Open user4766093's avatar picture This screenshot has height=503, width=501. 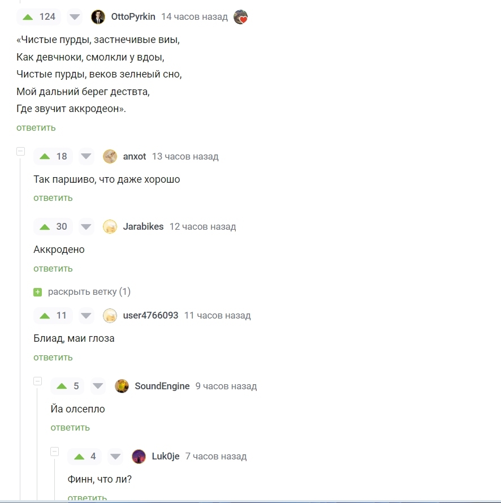click(110, 316)
